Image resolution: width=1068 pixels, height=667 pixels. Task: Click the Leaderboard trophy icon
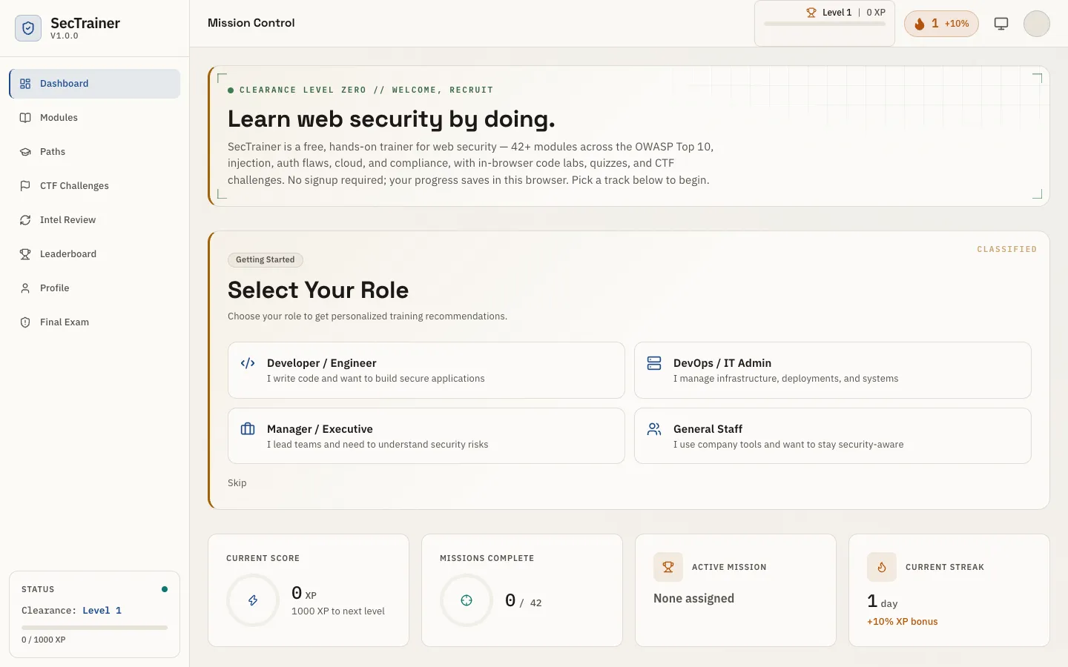click(25, 254)
